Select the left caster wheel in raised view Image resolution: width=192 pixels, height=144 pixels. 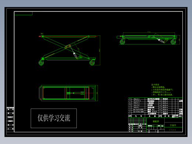click(x=41, y=63)
